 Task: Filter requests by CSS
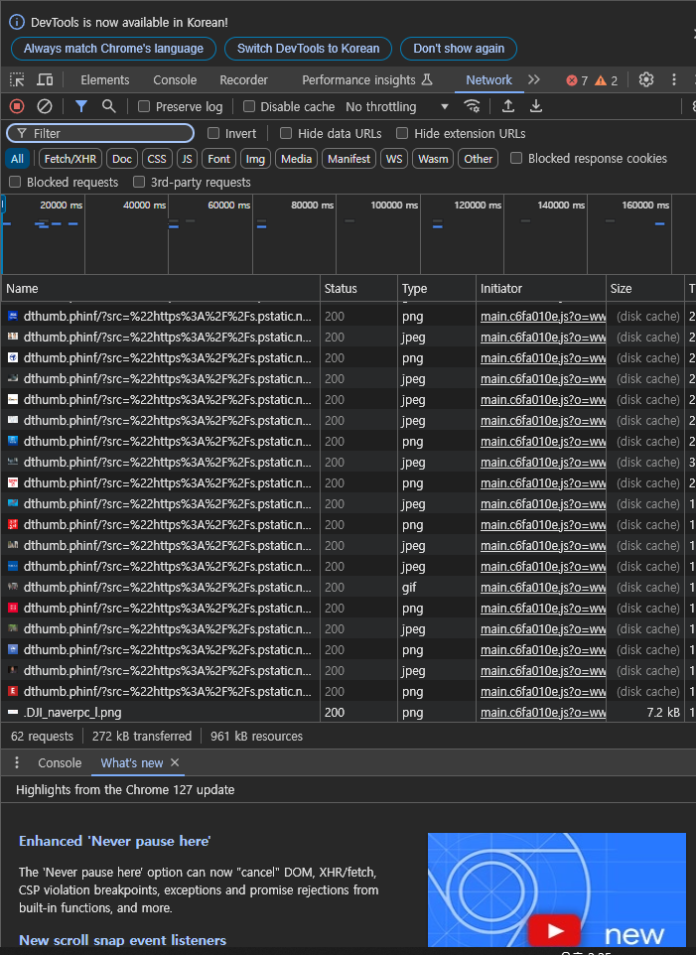point(157,159)
